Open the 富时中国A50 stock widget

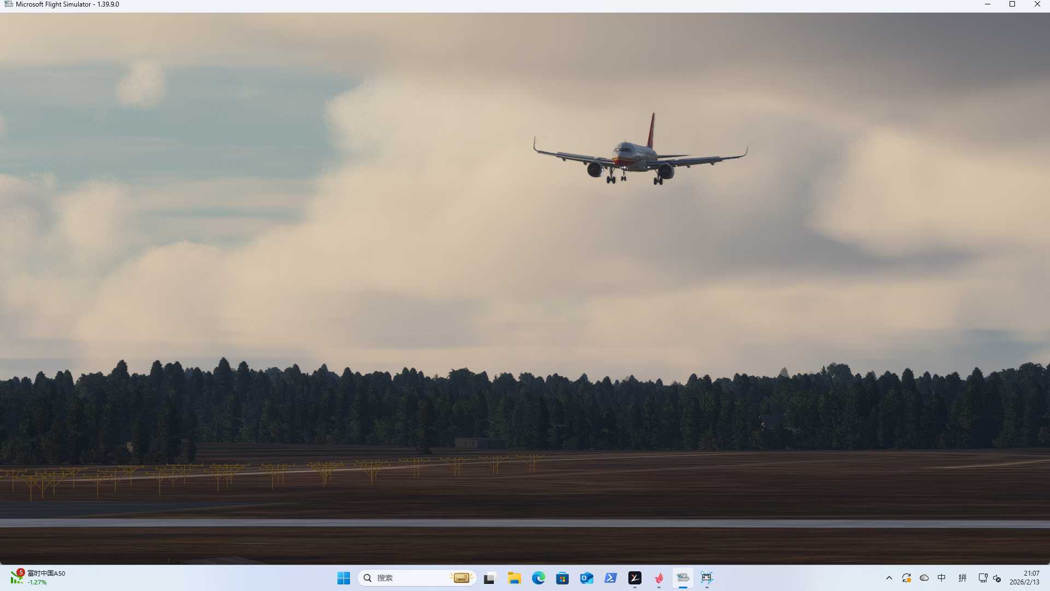click(x=38, y=578)
